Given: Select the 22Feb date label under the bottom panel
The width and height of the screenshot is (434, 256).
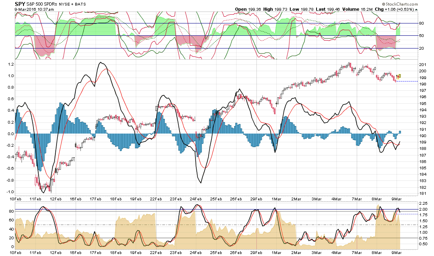Looking at the screenshot, I should tap(156, 253).
